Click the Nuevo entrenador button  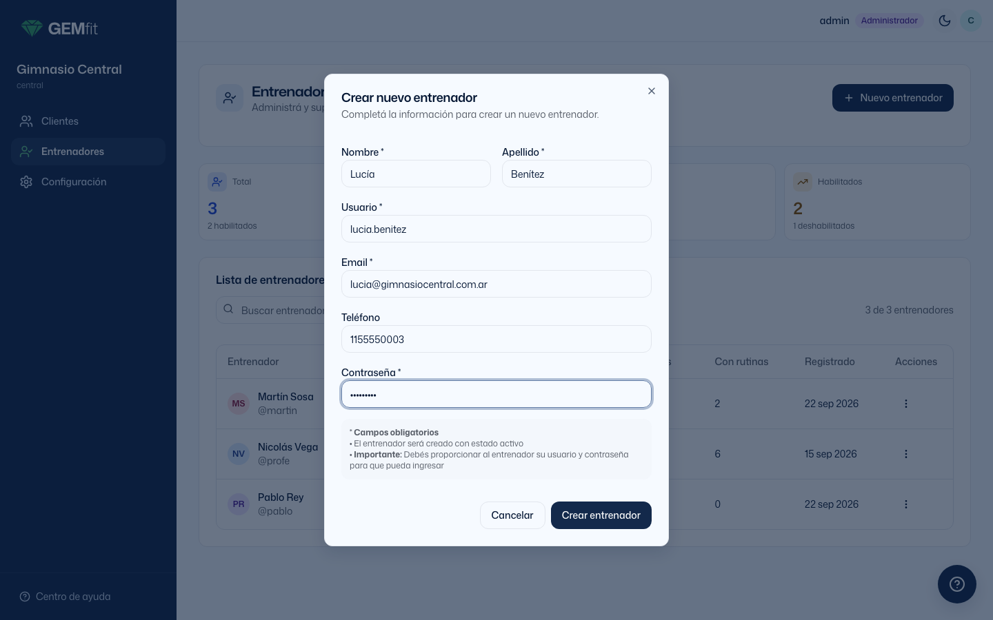click(x=893, y=98)
